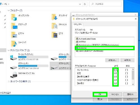Collapse the Devices and Drives (5) section

click(x=9, y=50)
